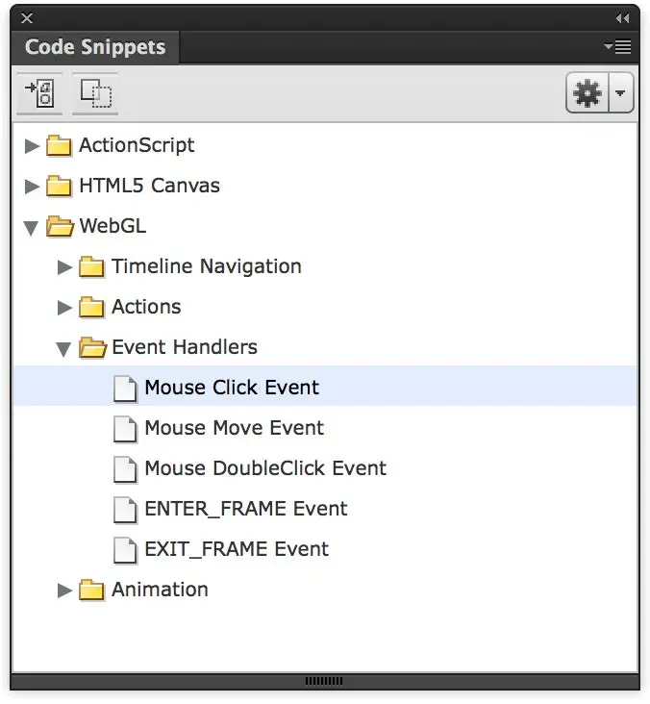Image resolution: width=650 pixels, height=704 pixels.
Task: Open the gear dropdown arrow
Action: (620, 93)
